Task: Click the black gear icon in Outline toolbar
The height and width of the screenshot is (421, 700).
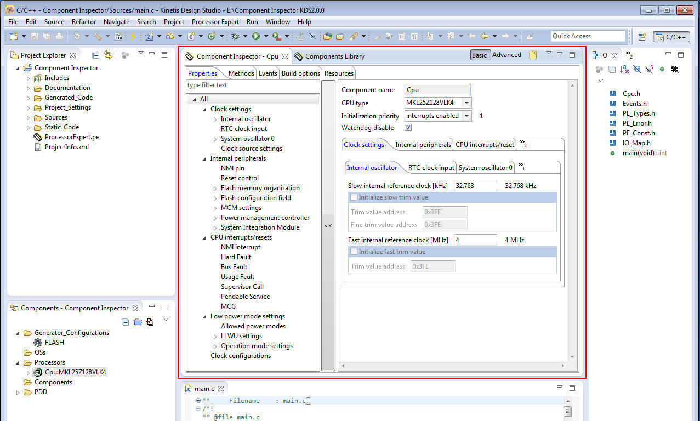Action: pyautogui.click(x=675, y=69)
